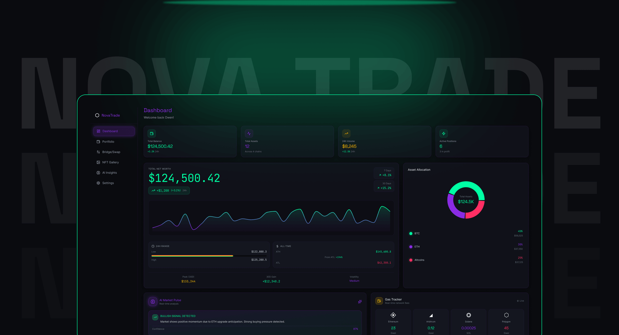Click the Polygon gas value 45

click(x=506, y=328)
